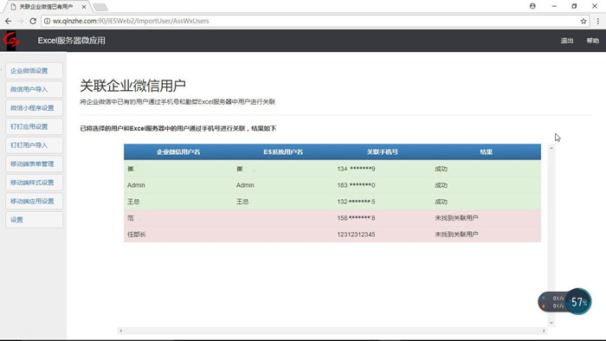Viewport: 606px width, 341px height.
Task: Click 成功 result in the 王总 row
Action: [441, 202]
